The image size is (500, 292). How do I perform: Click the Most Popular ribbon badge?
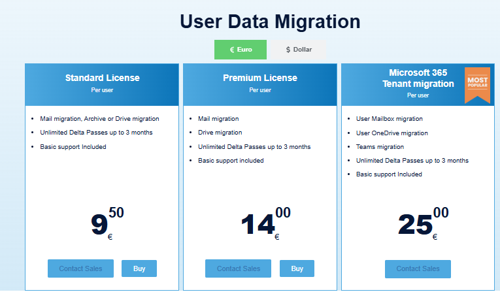(x=477, y=84)
